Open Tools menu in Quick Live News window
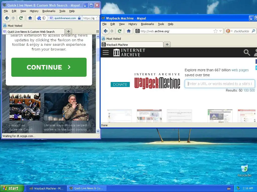 click(62, 11)
